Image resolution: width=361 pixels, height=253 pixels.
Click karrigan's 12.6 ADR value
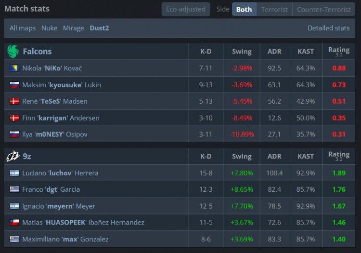tap(274, 118)
